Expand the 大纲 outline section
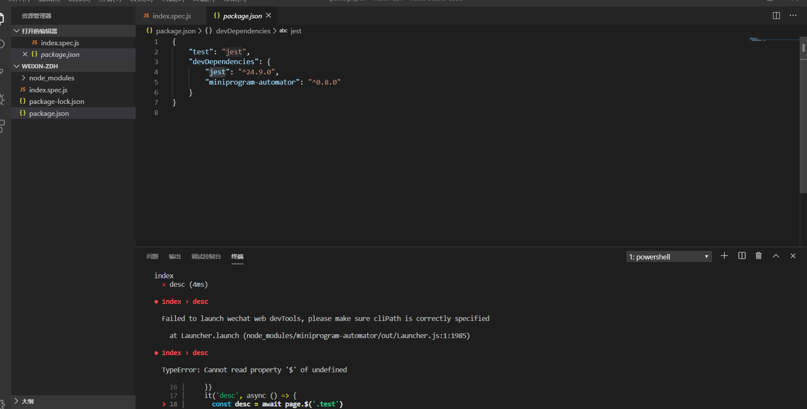Viewport: 807px width, 409px height. [x=27, y=401]
